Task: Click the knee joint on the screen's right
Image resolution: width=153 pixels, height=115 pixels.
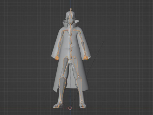Action: point(78,76)
